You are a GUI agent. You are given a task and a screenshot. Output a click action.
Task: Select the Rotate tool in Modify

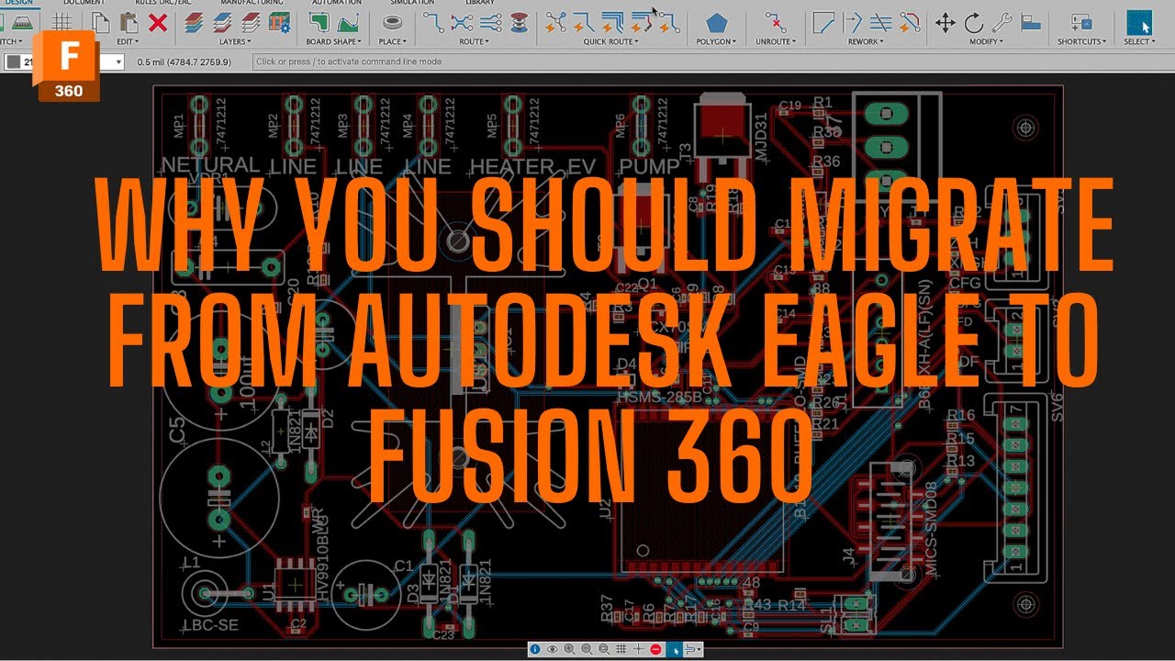(973, 23)
